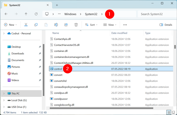Switch to details view in status bar
The image size is (177, 115).
[169, 112]
